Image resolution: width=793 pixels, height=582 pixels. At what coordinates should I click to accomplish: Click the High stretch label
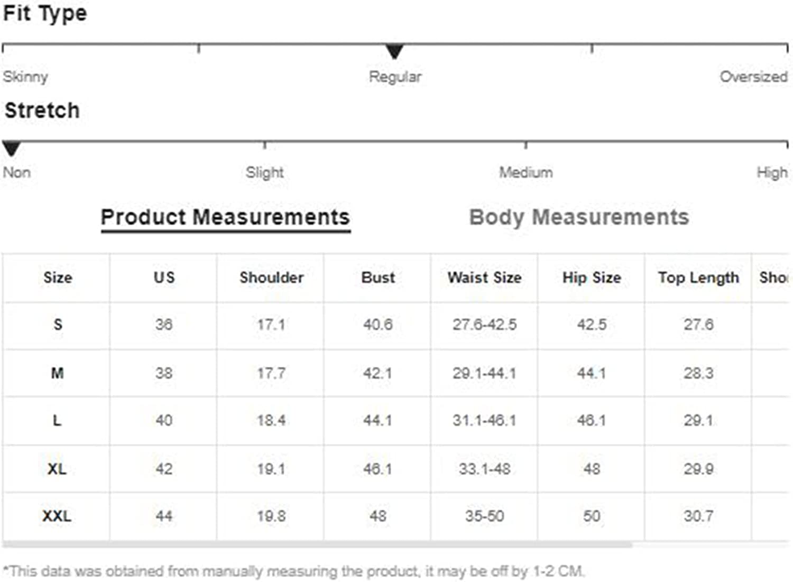pyautogui.click(x=772, y=172)
